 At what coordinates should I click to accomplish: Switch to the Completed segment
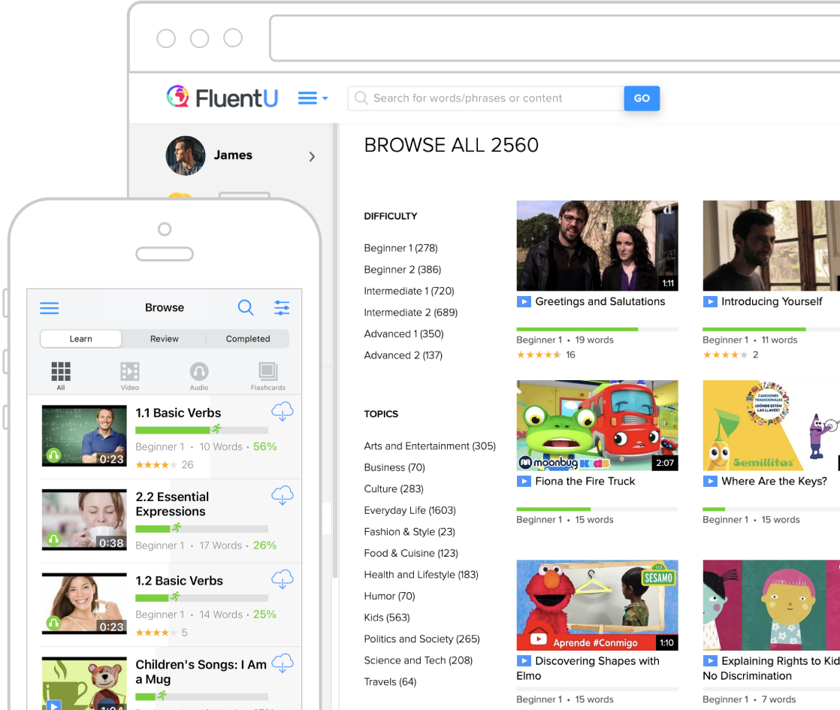[247, 339]
